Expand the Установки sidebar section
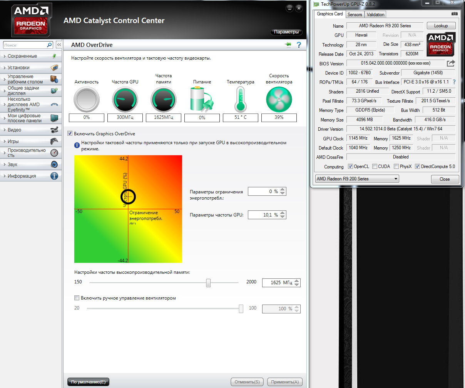Image resolution: width=465 pixels, height=388 pixels. click(x=31, y=68)
